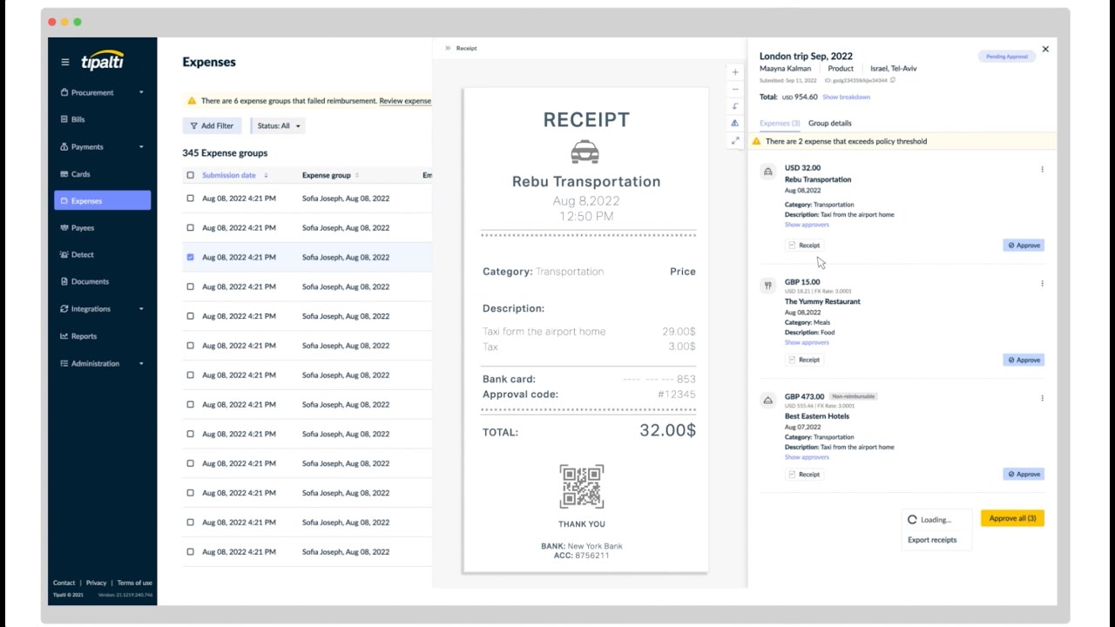Click the triangle warning icon in receipt toolbar

click(735, 123)
